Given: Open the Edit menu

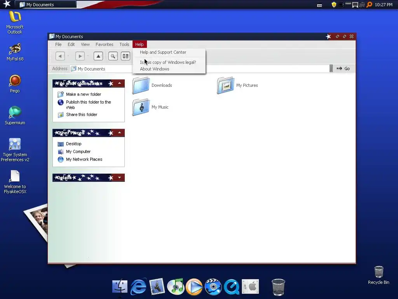Looking at the screenshot, I should (x=71, y=44).
